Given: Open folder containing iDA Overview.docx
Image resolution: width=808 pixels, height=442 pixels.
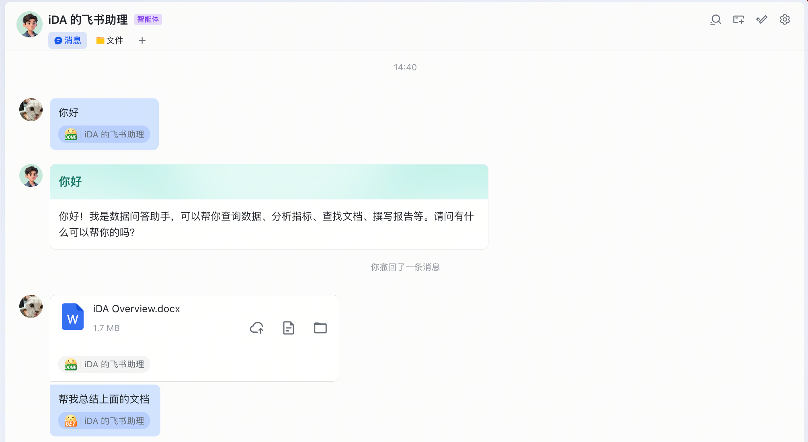Looking at the screenshot, I should click(320, 328).
